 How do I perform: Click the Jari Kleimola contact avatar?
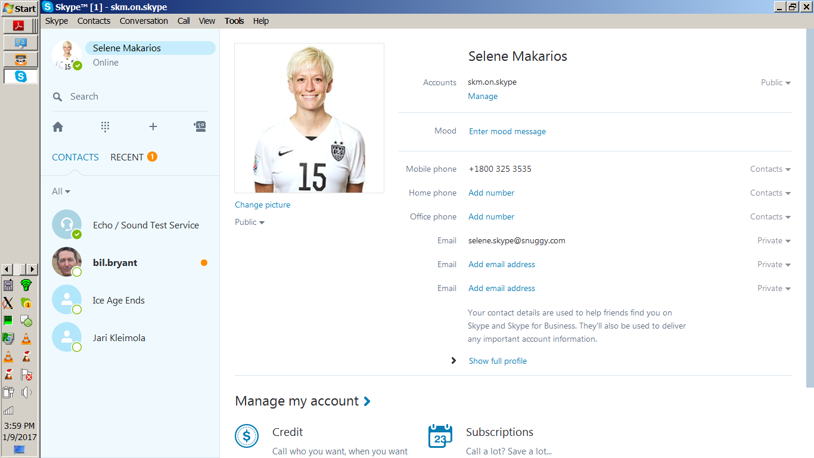pos(67,337)
